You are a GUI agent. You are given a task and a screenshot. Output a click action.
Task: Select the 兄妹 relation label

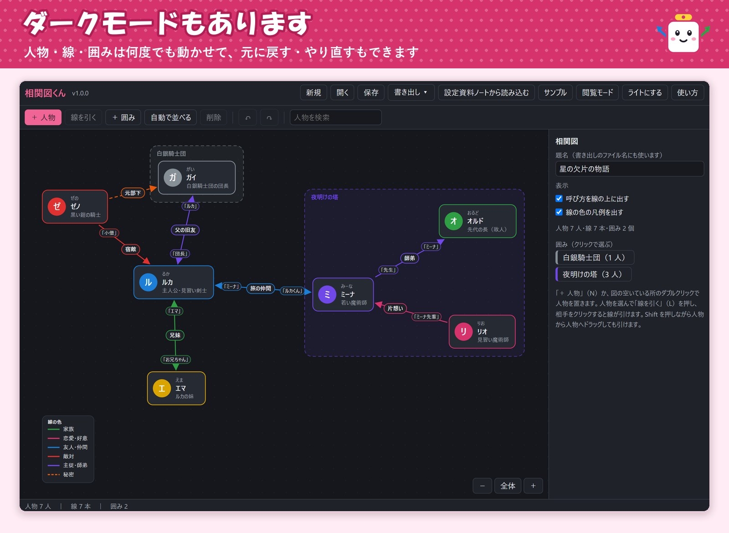(175, 335)
